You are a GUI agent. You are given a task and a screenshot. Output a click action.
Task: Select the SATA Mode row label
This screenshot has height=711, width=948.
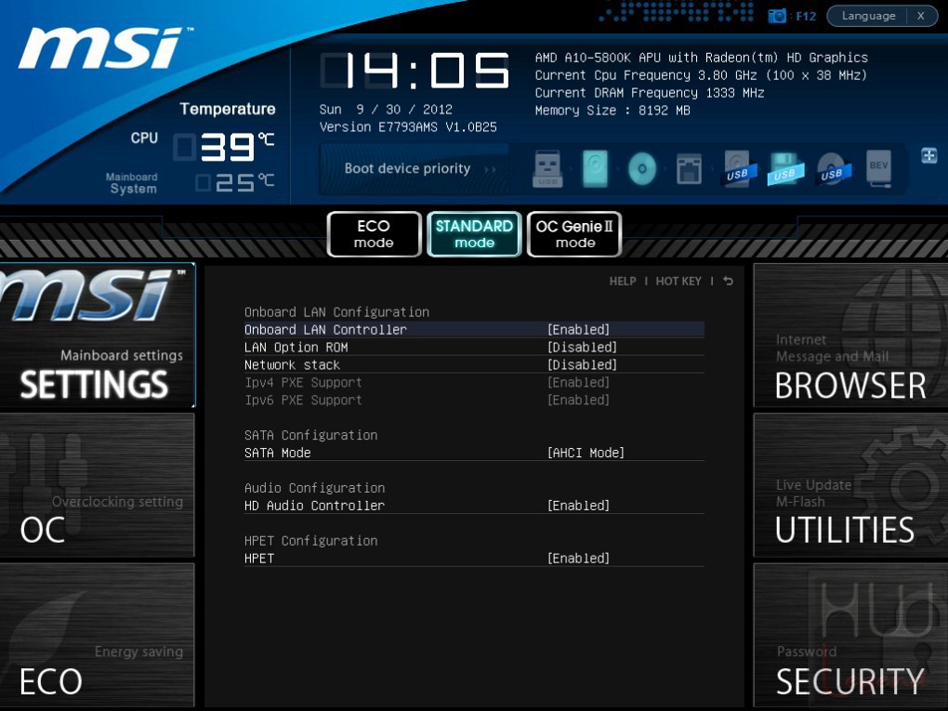click(278, 453)
